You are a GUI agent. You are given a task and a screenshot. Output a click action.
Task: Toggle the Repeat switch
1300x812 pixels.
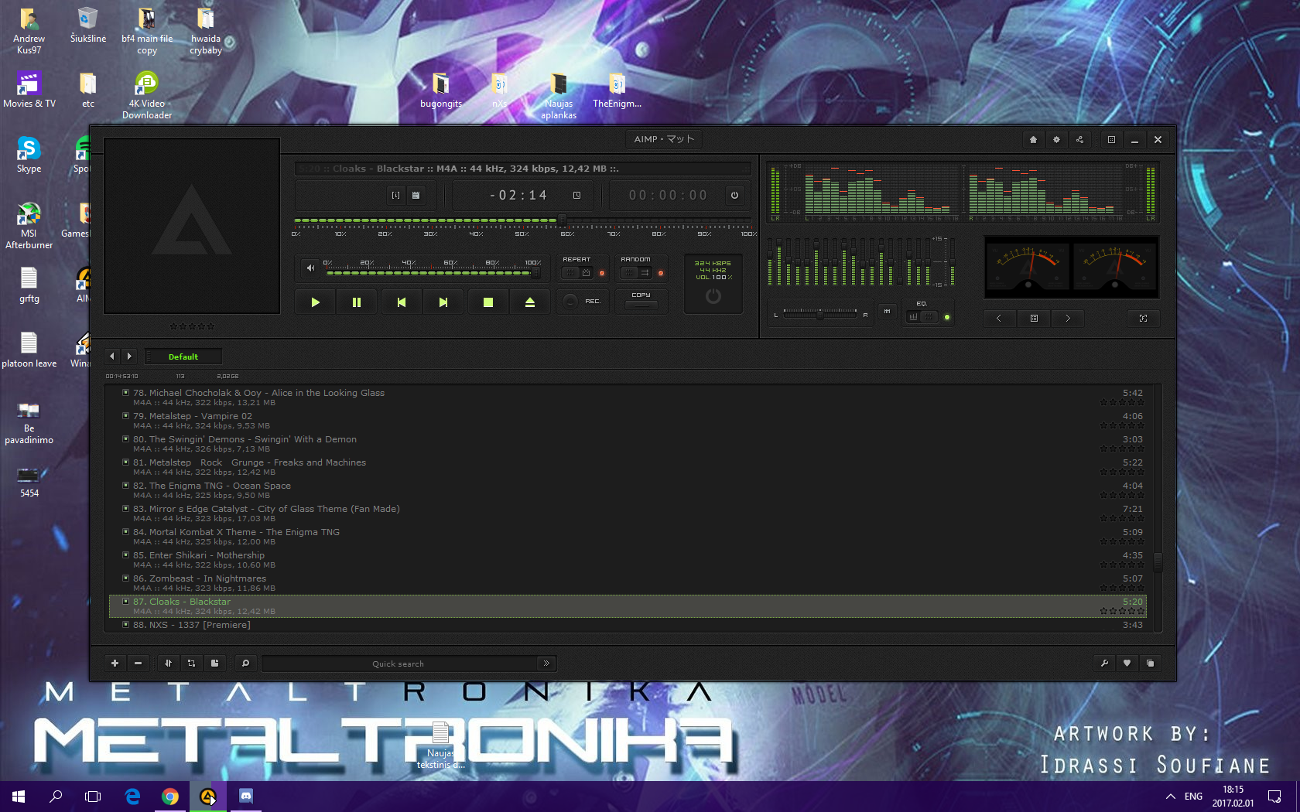(x=577, y=273)
